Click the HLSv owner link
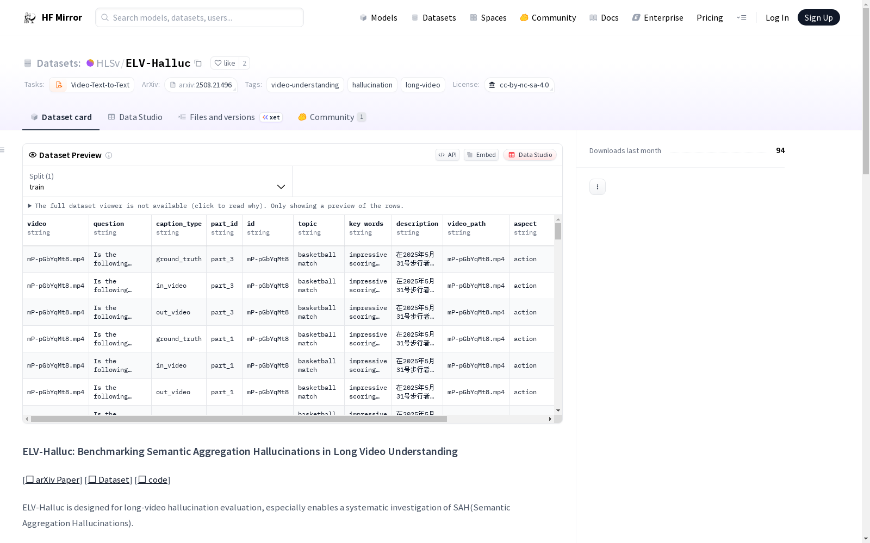 [108, 63]
